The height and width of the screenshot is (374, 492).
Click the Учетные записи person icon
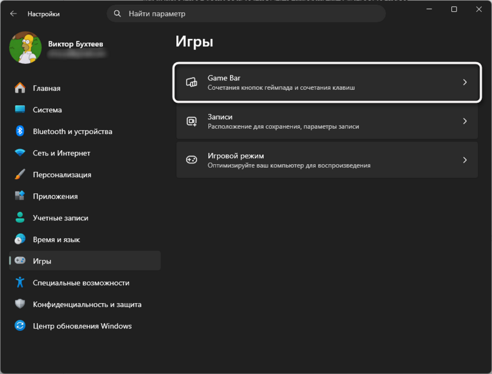[x=20, y=217]
